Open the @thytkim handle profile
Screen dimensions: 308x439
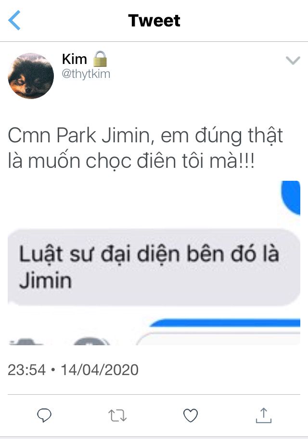click(86, 74)
